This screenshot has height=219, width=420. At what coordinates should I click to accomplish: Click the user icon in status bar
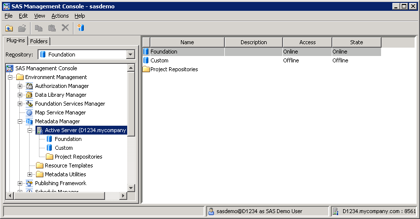211,211
